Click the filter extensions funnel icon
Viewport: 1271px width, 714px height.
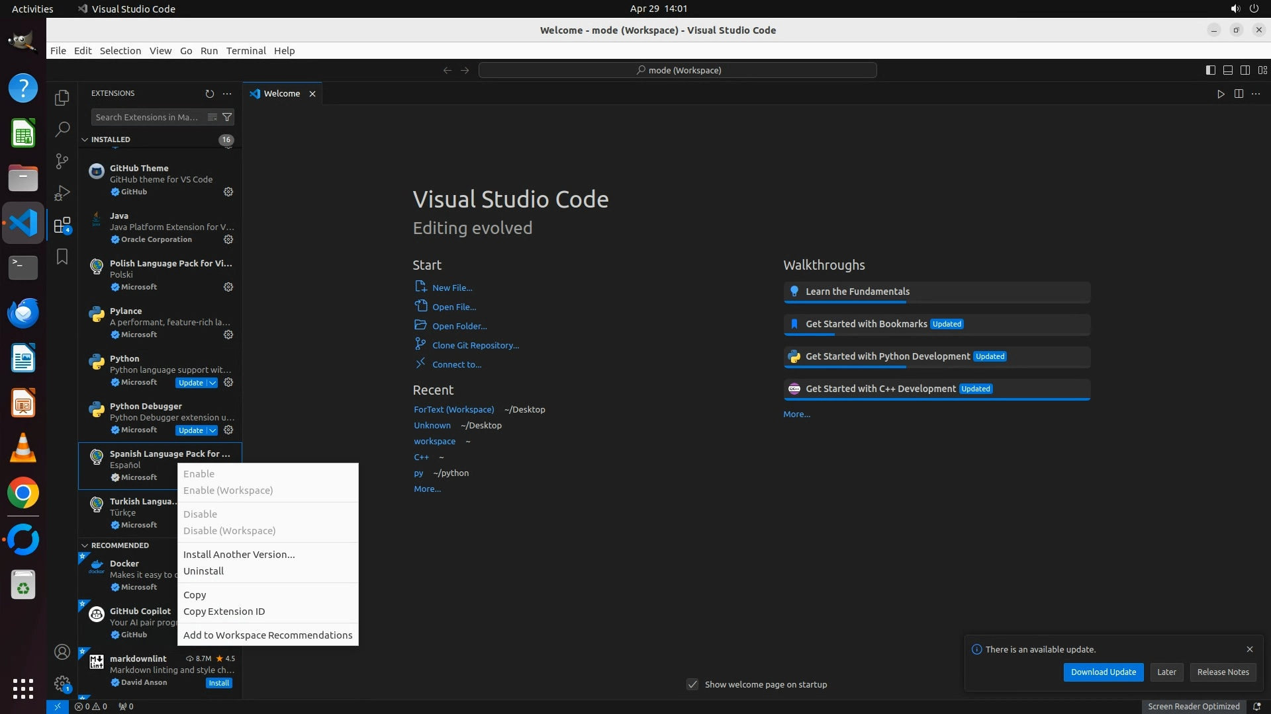click(227, 117)
